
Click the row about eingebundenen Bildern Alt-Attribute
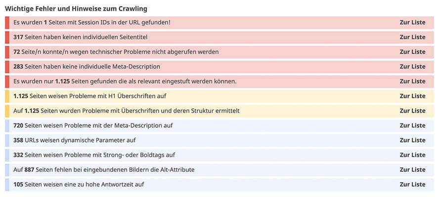pyautogui.click(x=219, y=170)
